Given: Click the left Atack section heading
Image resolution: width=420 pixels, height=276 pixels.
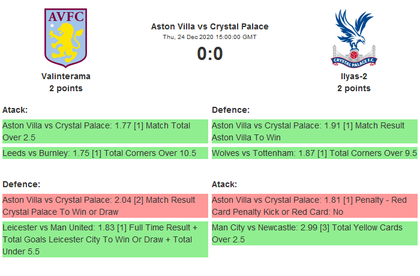Looking at the screenshot, I should point(16,110).
